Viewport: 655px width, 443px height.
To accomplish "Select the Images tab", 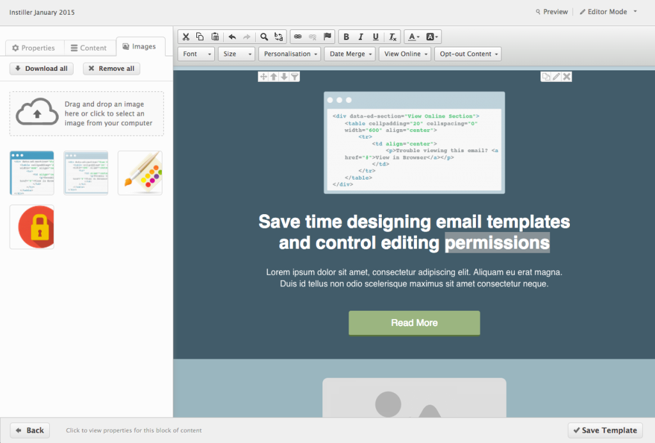I will click(139, 47).
